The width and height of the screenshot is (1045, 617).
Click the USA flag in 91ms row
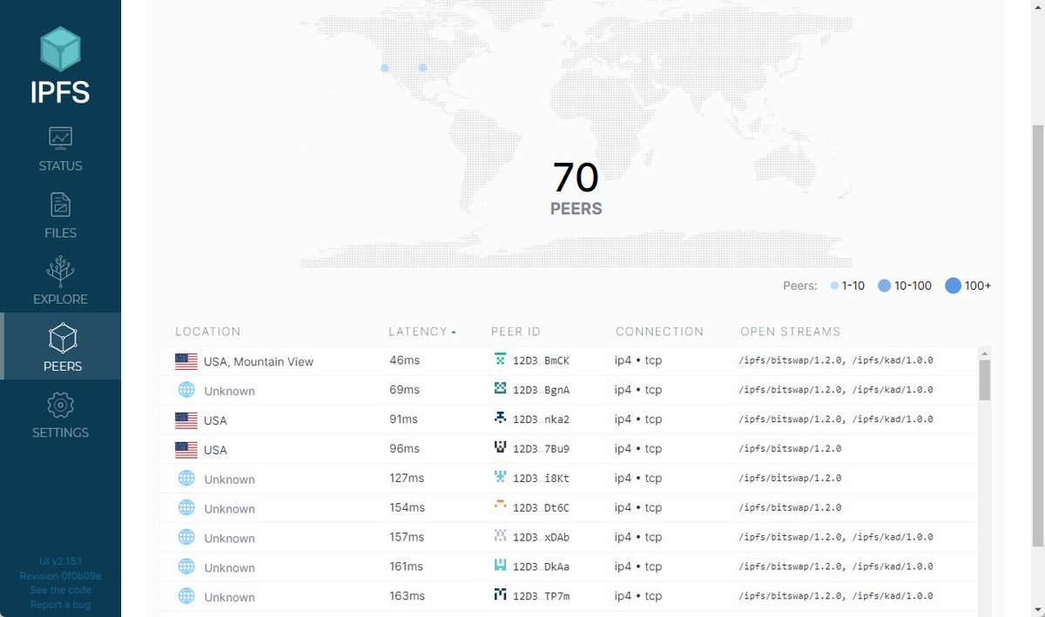click(x=186, y=420)
